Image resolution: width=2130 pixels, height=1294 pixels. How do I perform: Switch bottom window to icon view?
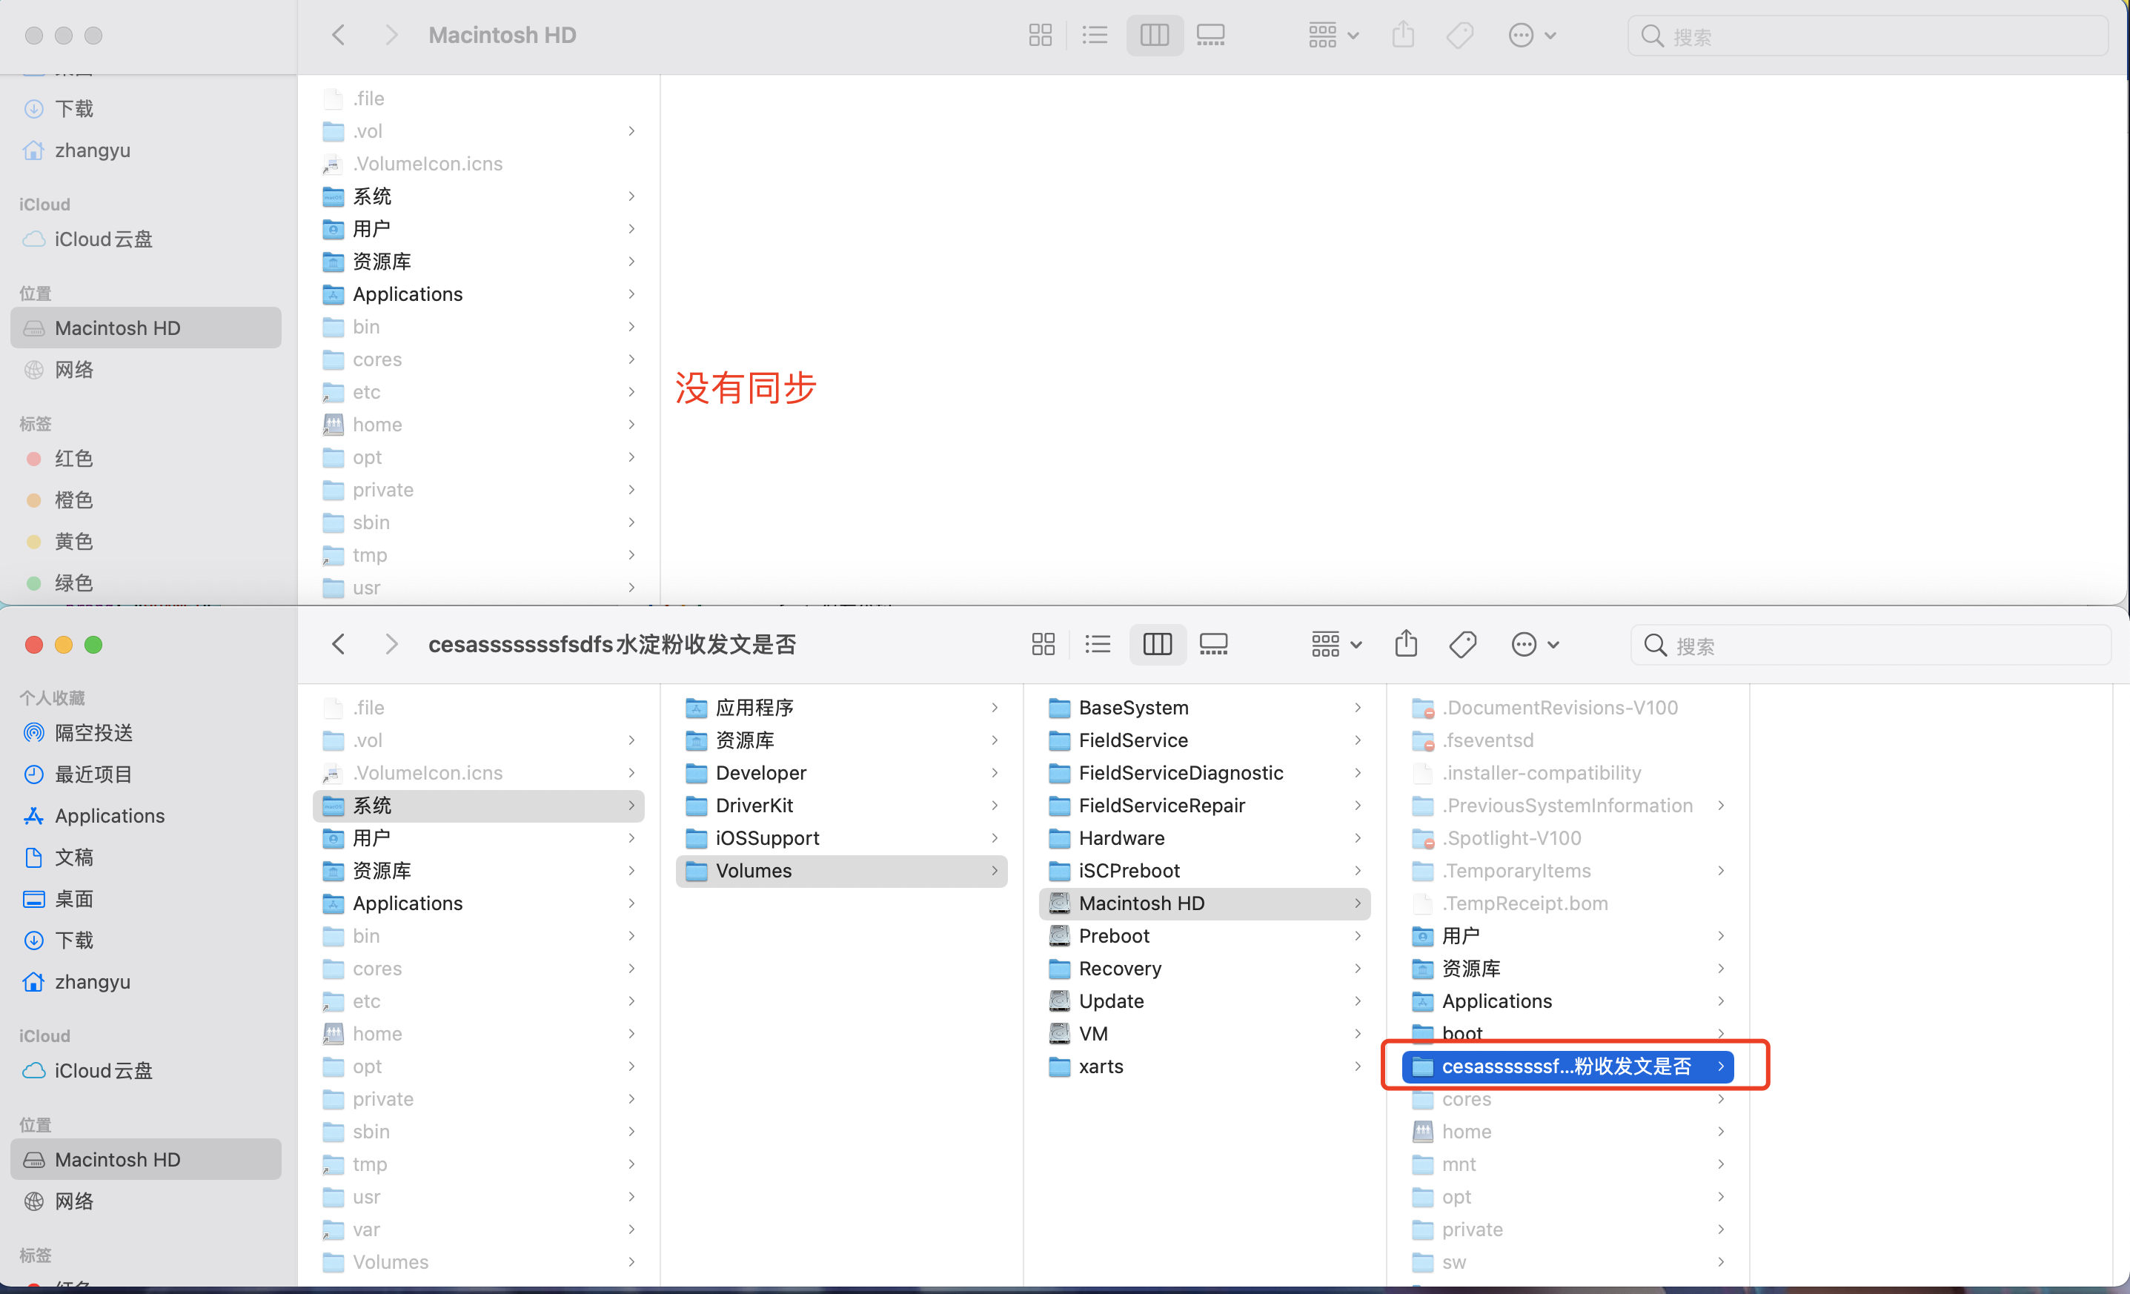[x=1043, y=644]
